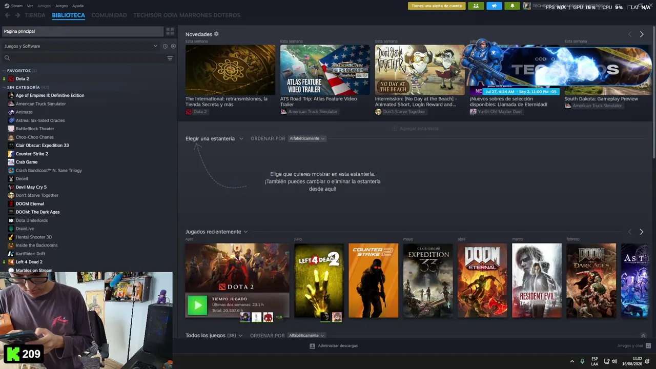Viewport: 656px width, 369px height.
Task: Click the Página principal button
Action: click(83, 31)
